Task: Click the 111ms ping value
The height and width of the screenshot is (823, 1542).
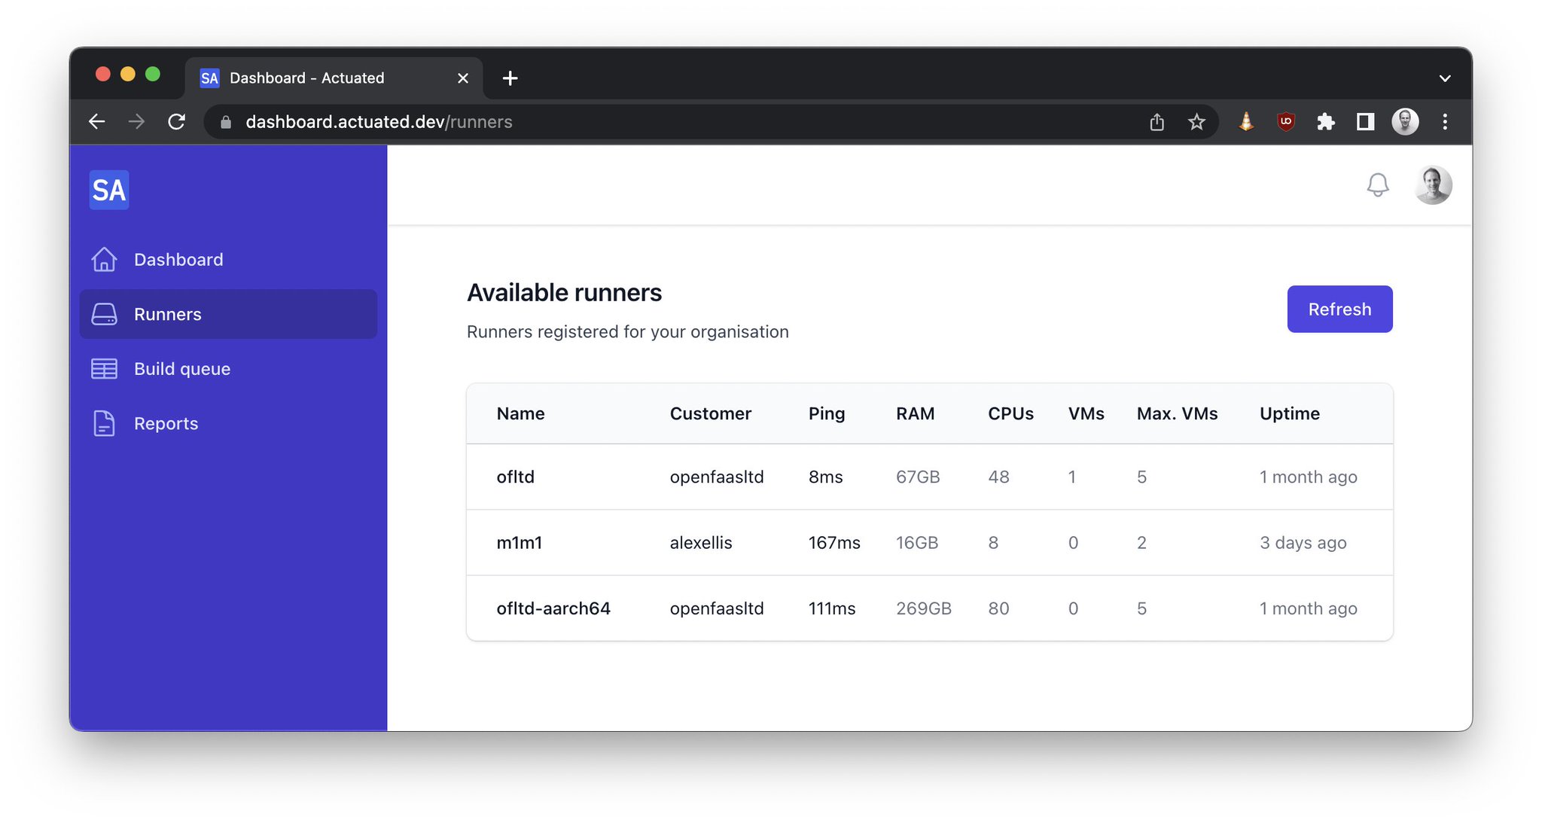Action: [x=831, y=608]
